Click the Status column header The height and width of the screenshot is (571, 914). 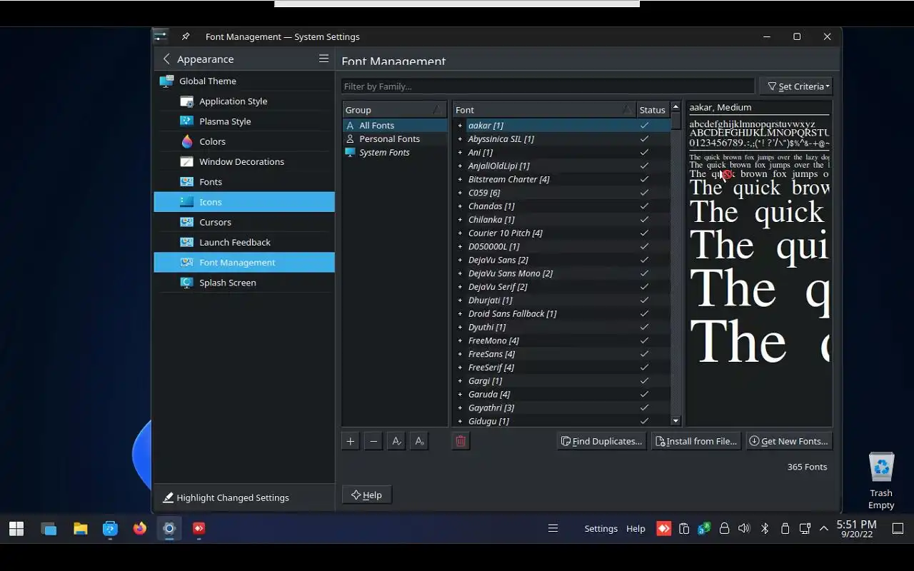point(653,110)
